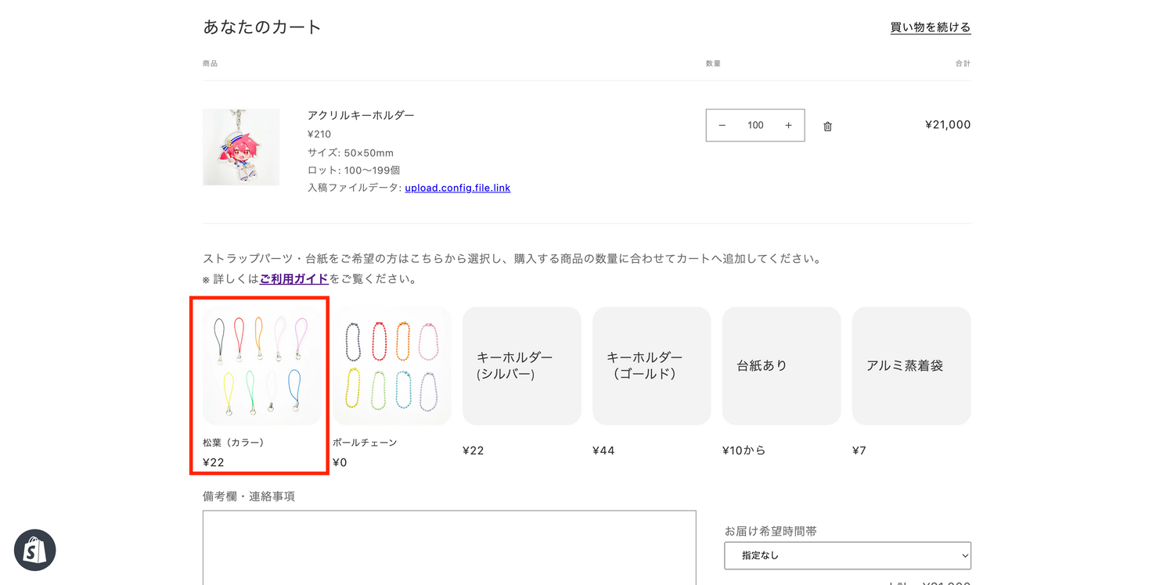This screenshot has height=585, width=1174.
Task: Open the Shopify bag icon
Action: tap(34, 551)
